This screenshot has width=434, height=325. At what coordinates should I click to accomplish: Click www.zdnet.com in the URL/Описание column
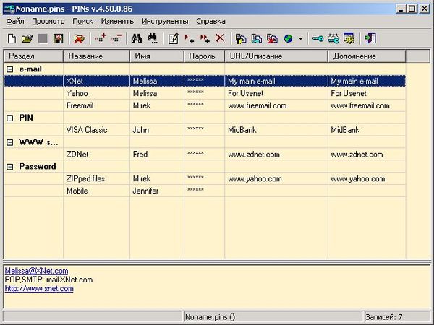254,155
